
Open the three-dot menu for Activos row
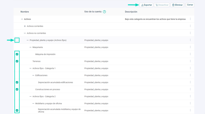coord(190,19)
